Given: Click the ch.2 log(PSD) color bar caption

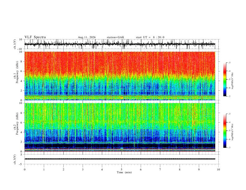Looking at the screenshot, I should click(233, 132).
